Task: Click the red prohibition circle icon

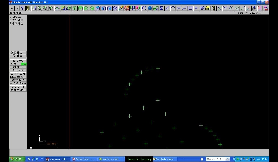Action: 126,8
